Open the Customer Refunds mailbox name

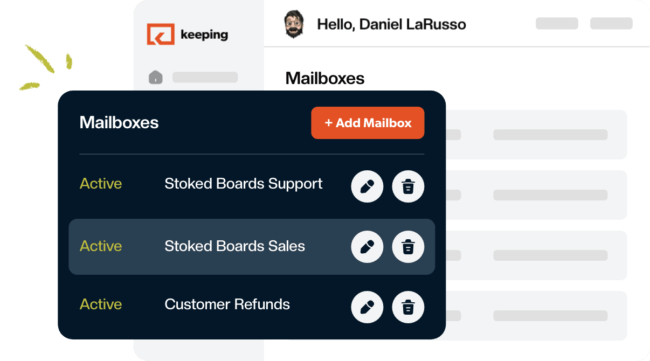pos(227,304)
